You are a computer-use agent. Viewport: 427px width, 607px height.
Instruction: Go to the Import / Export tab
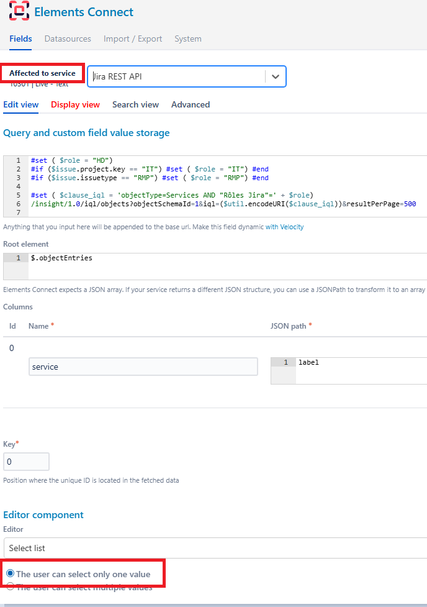coord(133,39)
